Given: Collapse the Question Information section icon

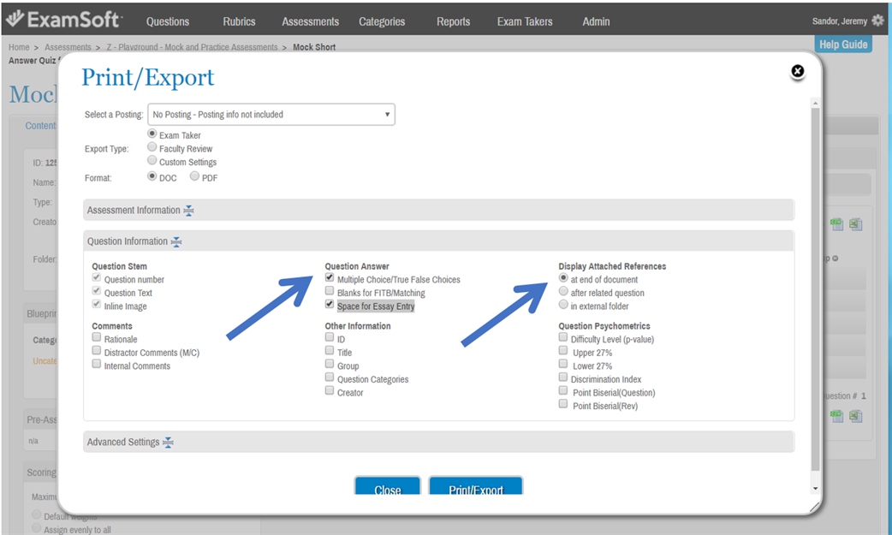Looking at the screenshot, I should coord(176,242).
